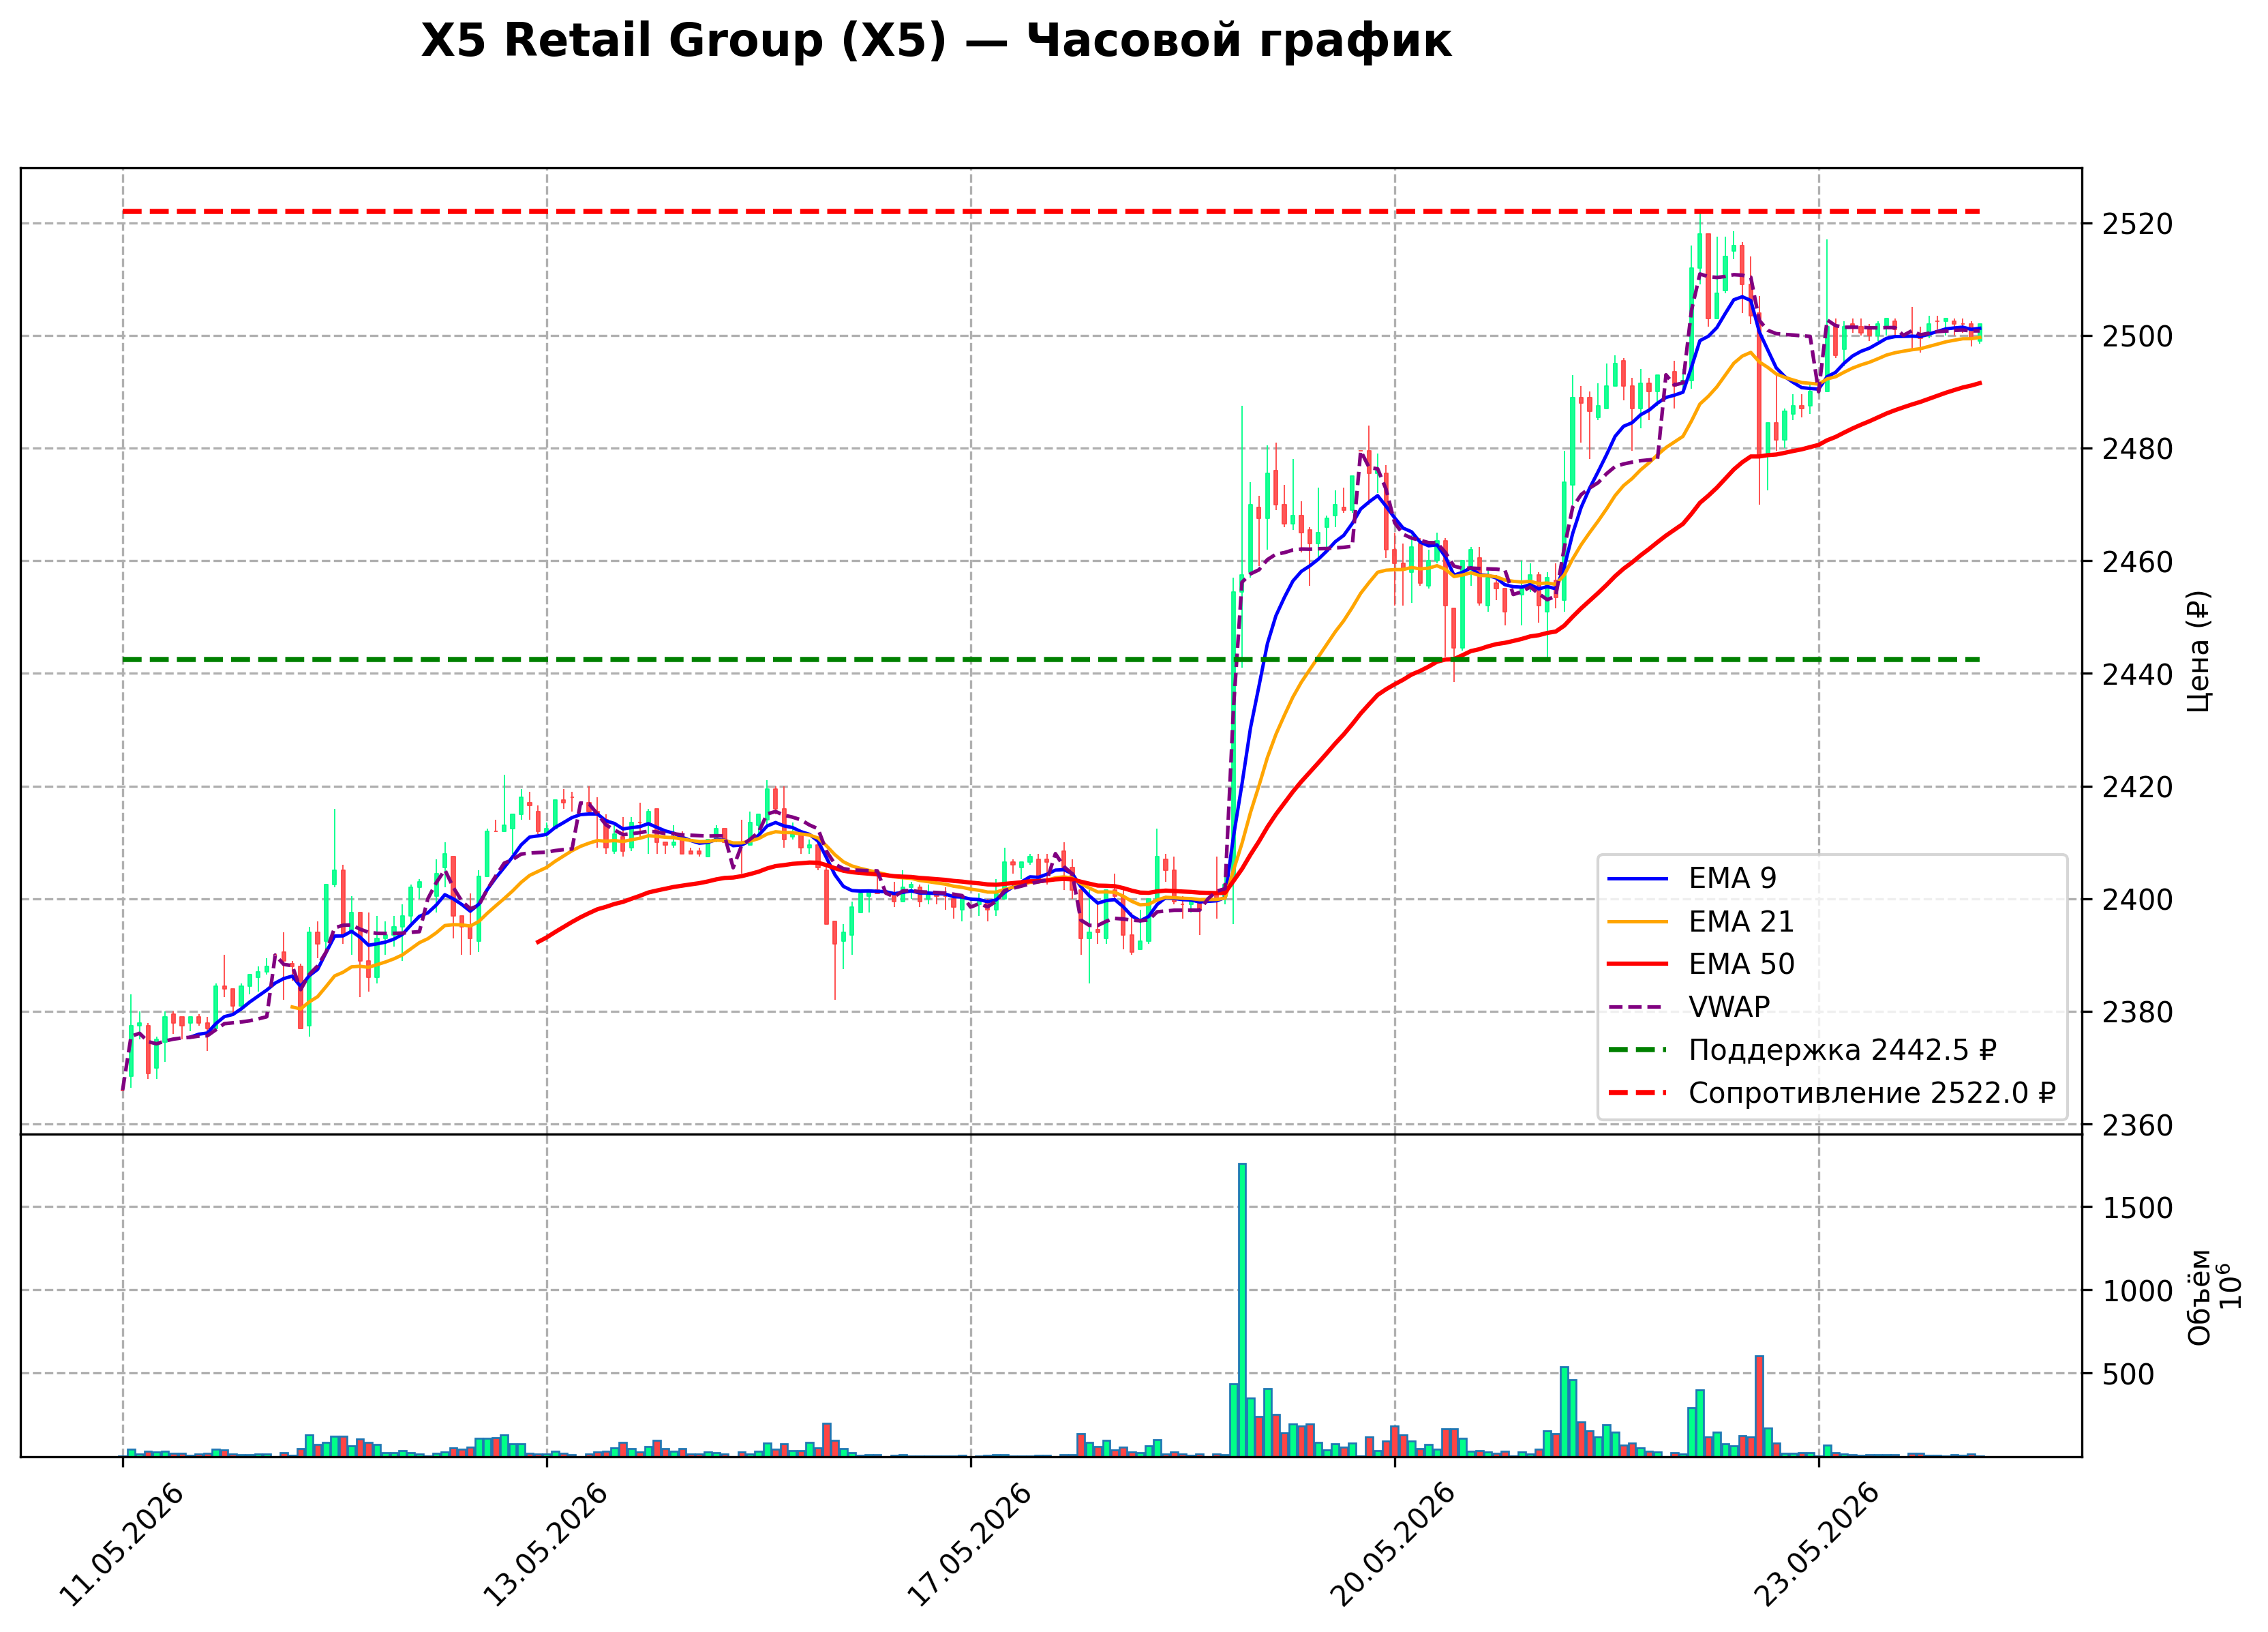Image resolution: width=2268 pixels, height=1632 pixels.
Task: Click the 1500 volume axis label
Action: coord(2138,1208)
